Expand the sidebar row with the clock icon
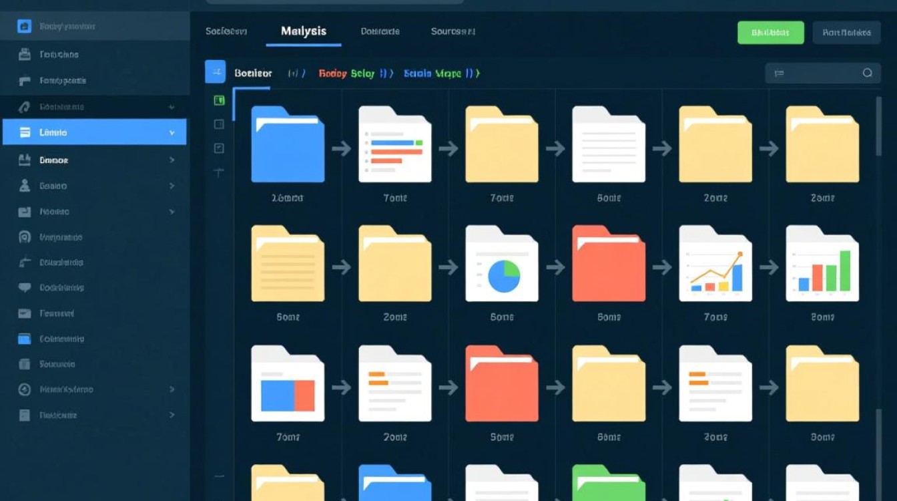897x501 pixels. pyautogui.click(x=172, y=389)
